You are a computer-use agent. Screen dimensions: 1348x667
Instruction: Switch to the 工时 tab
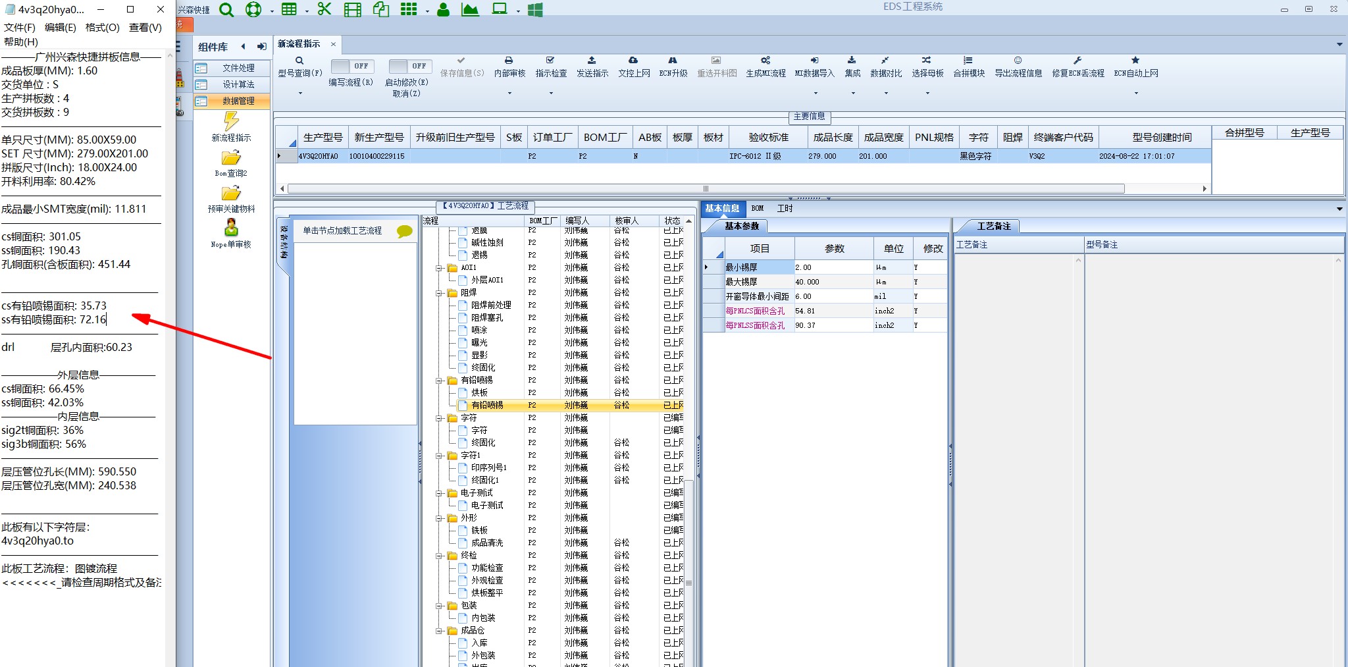coord(785,209)
